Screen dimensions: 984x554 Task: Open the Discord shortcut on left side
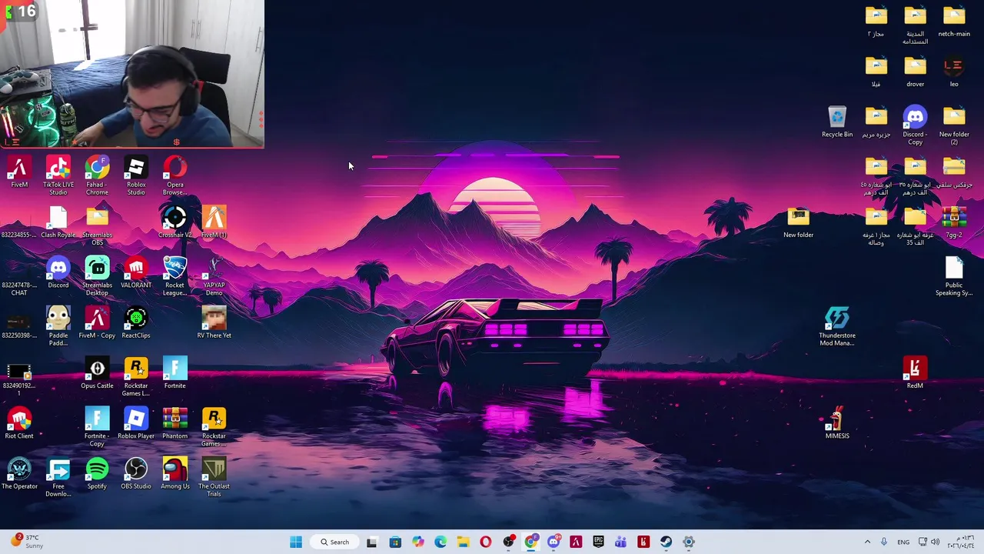tap(58, 272)
